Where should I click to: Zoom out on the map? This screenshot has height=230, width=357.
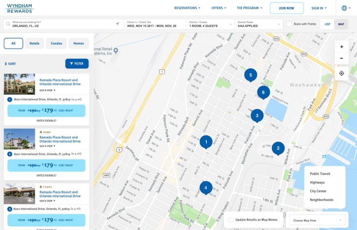[x=341, y=58]
